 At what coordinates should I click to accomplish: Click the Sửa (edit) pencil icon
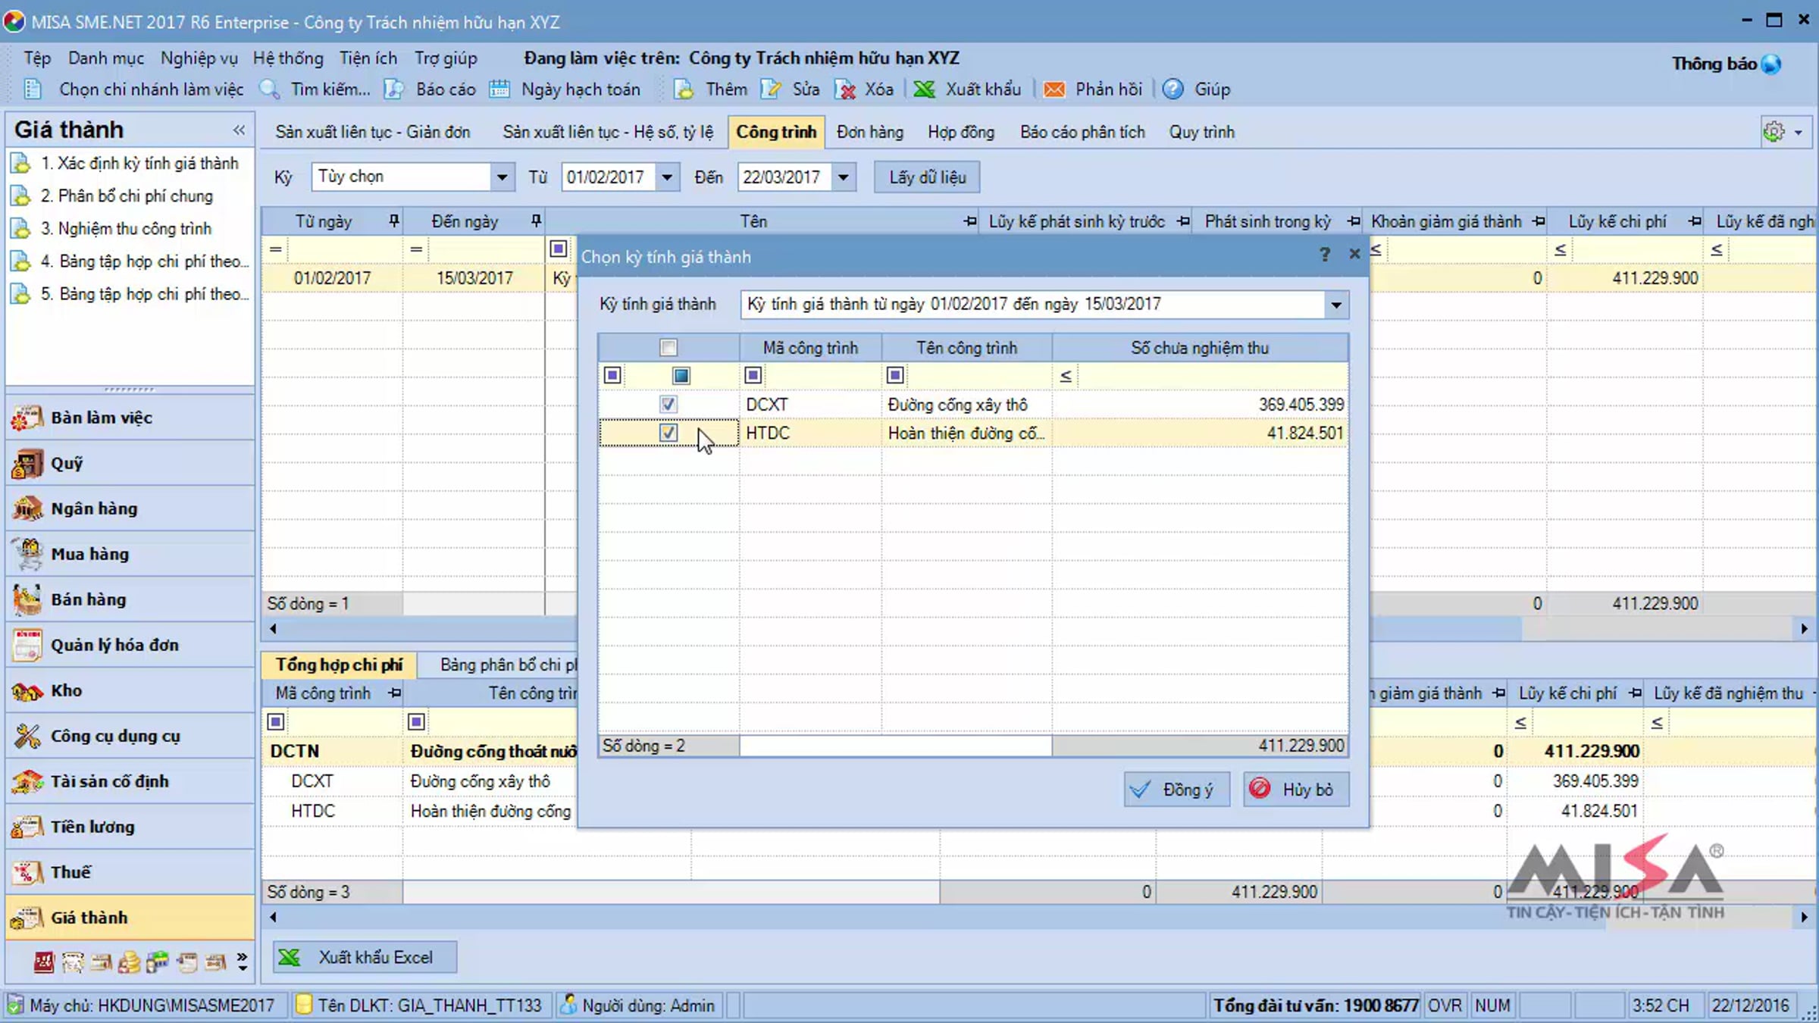[x=771, y=89]
